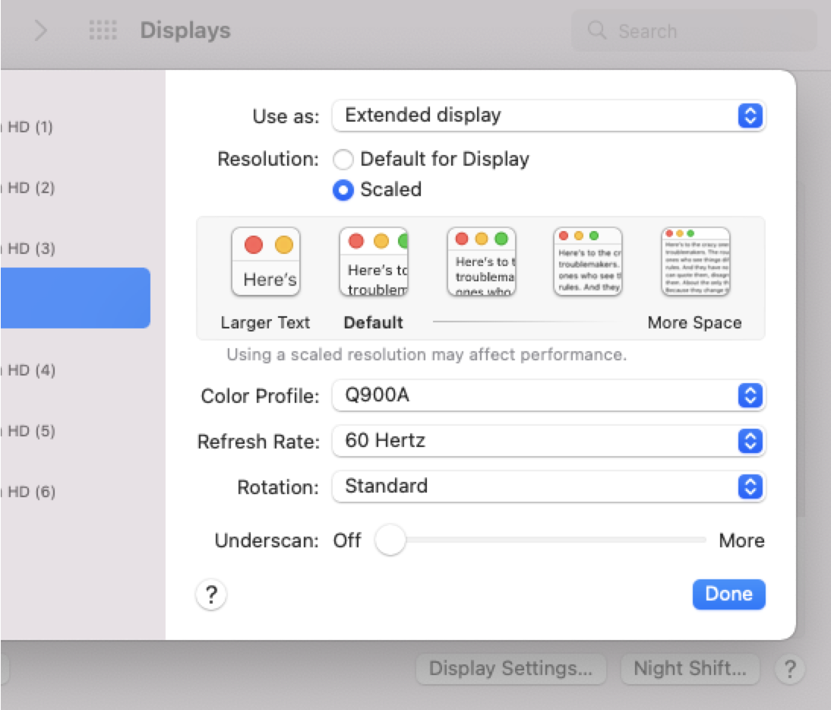Pick the More Space scaling thumbnail
831x710 pixels.
(695, 261)
